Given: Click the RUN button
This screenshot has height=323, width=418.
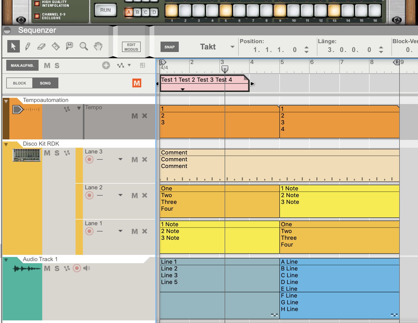Looking at the screenshot, I should pos(105,10).
